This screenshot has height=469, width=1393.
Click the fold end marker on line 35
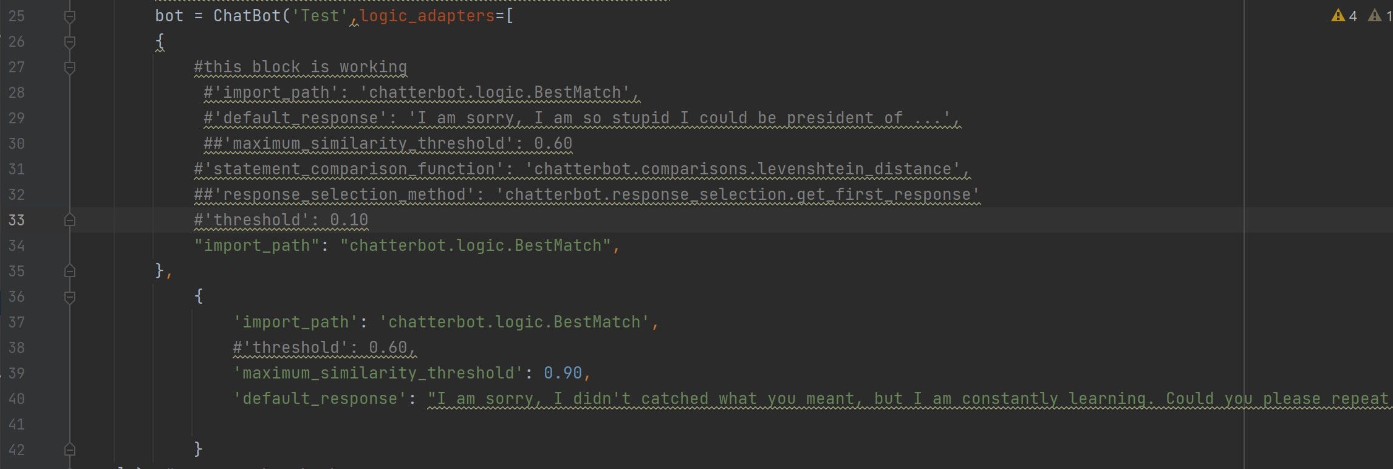tap(70, 271)
